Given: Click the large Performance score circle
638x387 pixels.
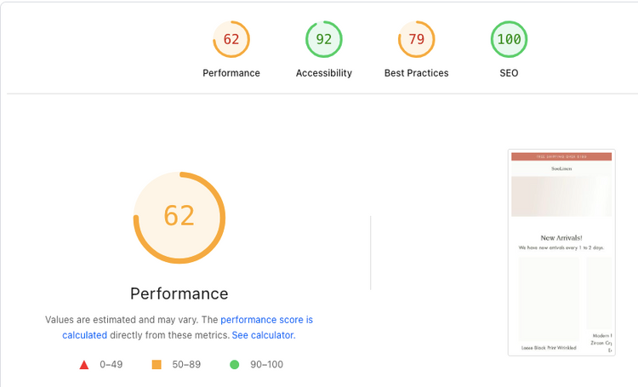Looking at the screenshot, I should (179, 216).
